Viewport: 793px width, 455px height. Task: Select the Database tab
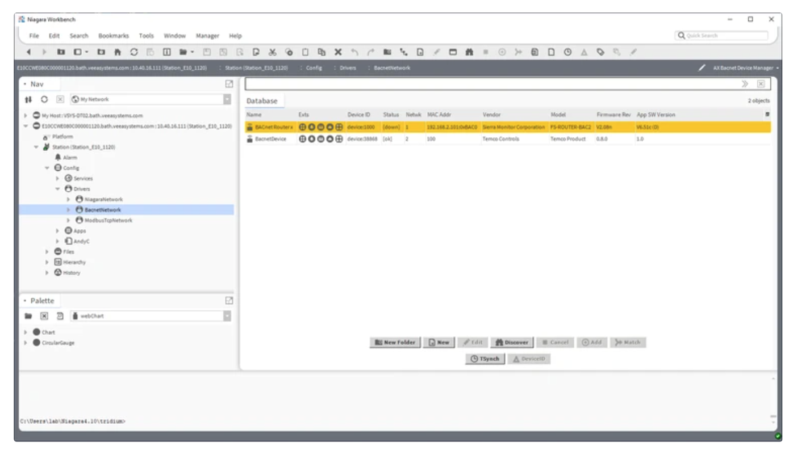point(262,101)
